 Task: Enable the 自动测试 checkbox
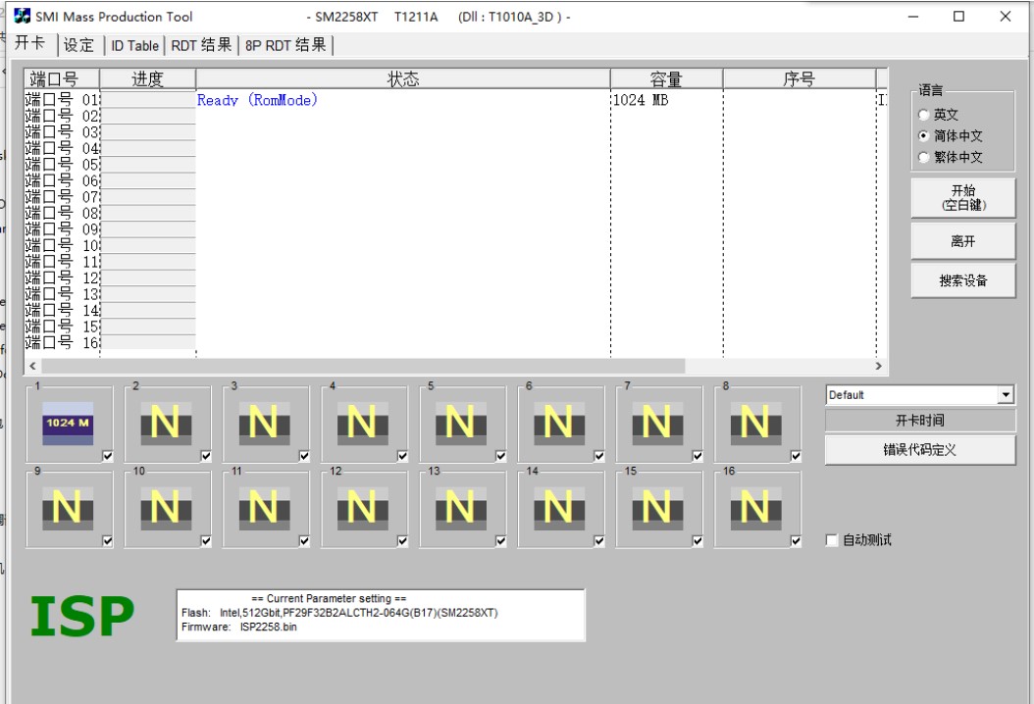tap(832, 540)
